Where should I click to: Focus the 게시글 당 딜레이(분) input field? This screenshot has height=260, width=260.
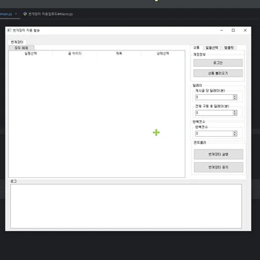214,97
